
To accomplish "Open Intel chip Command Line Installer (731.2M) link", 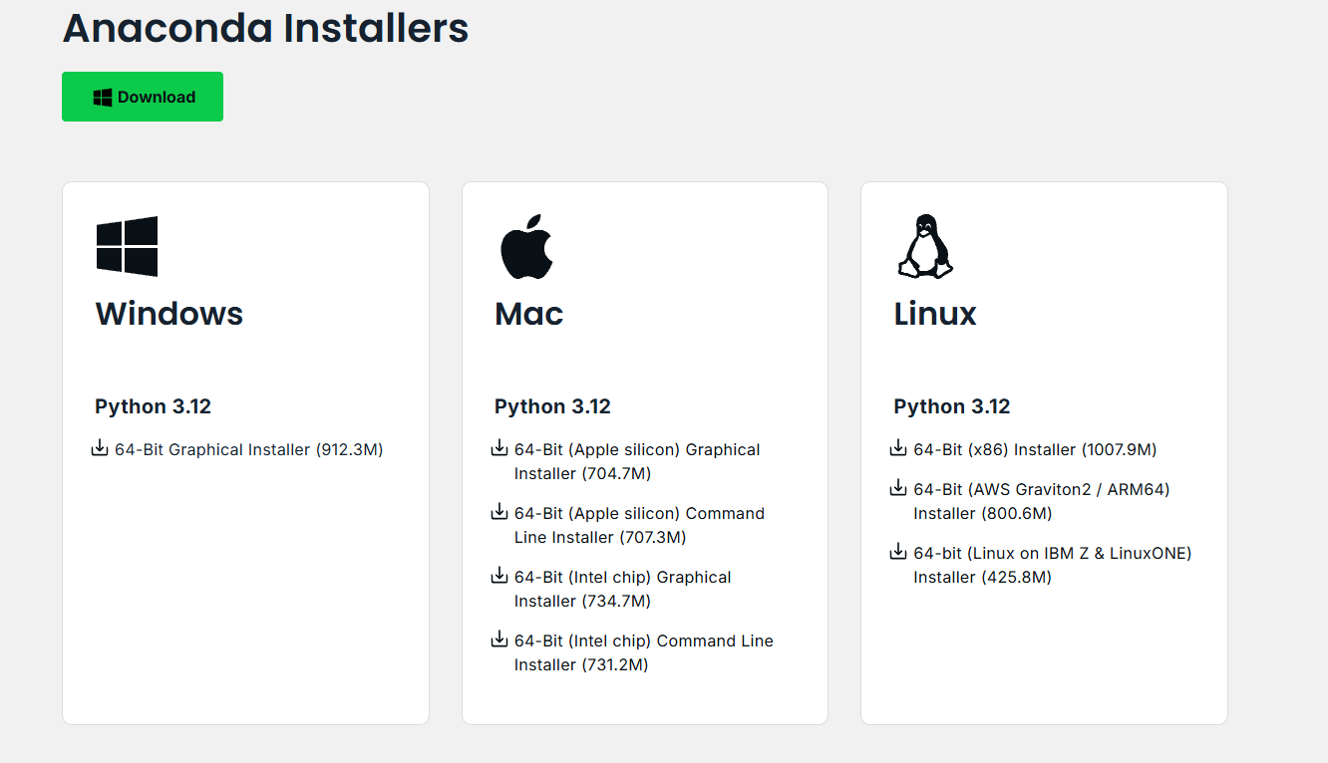I will click(x=644, y=652).
